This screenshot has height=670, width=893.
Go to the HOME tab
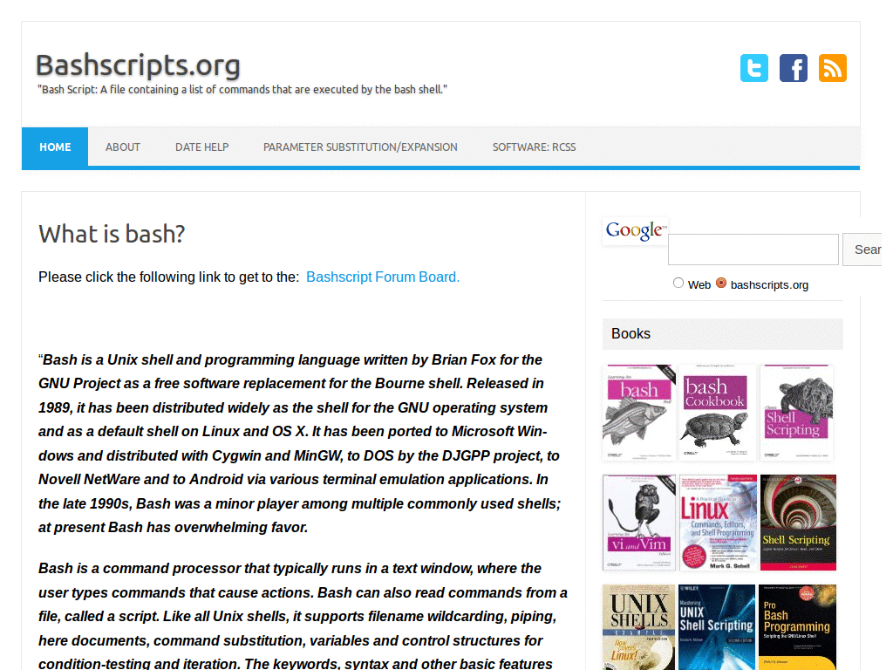coord(55,147)
